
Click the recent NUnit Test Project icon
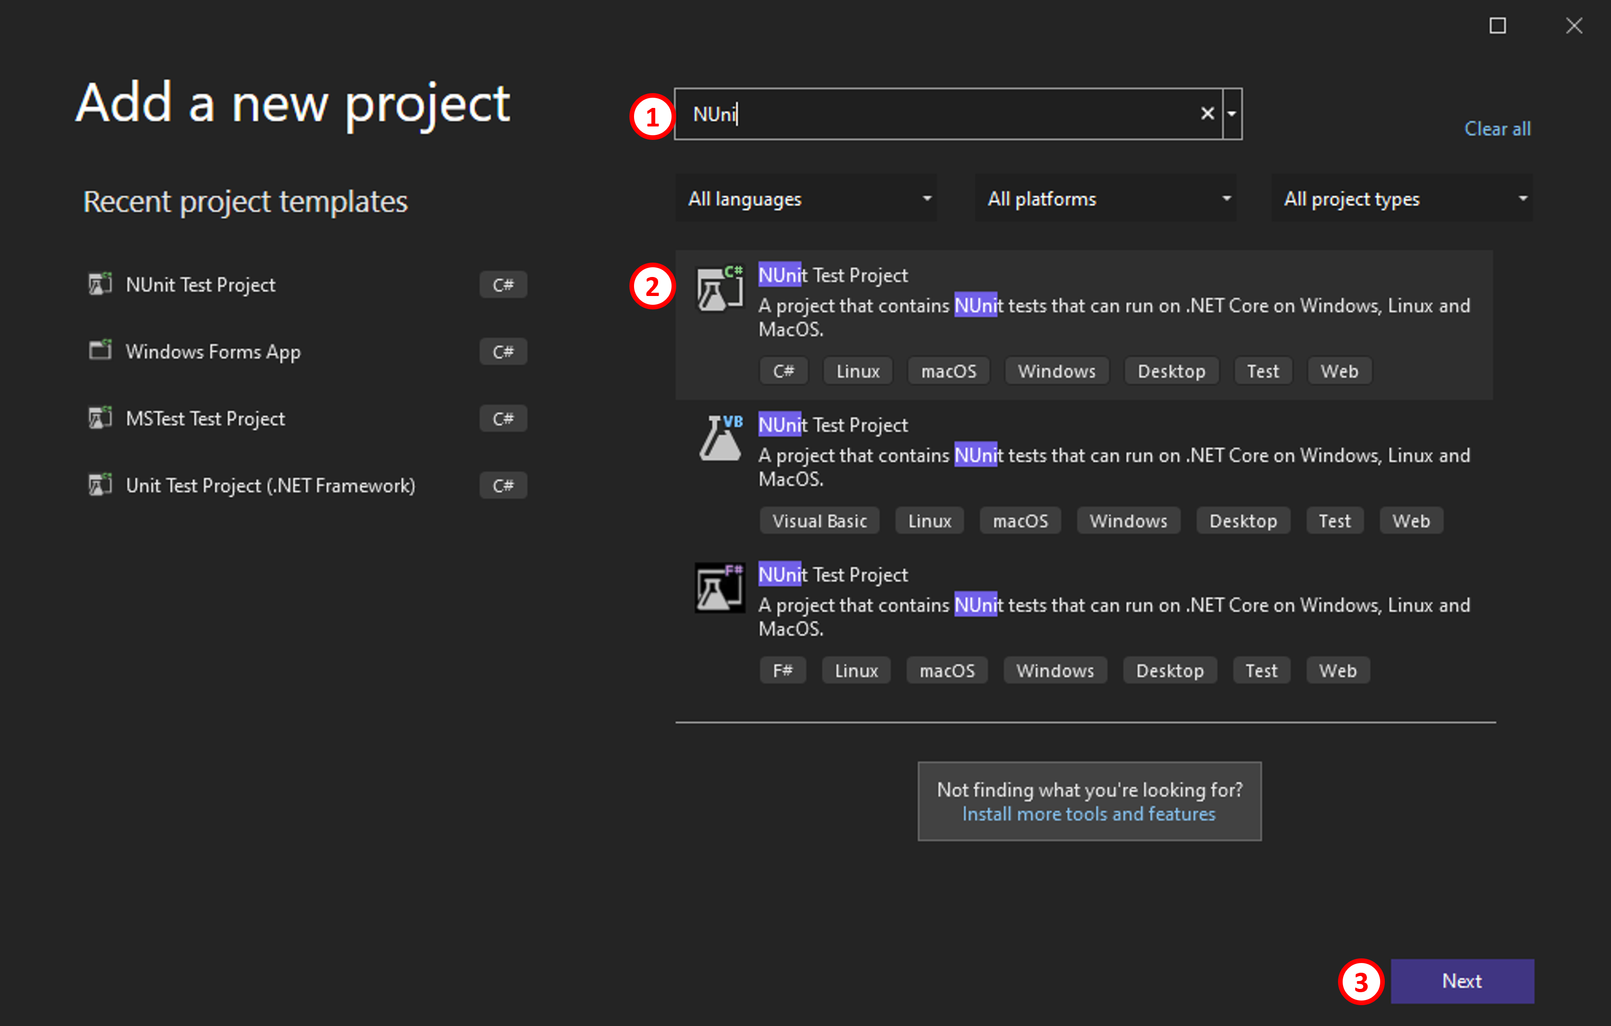coord(101,284)
